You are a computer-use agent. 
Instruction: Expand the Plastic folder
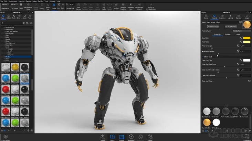tap(4, 57)
